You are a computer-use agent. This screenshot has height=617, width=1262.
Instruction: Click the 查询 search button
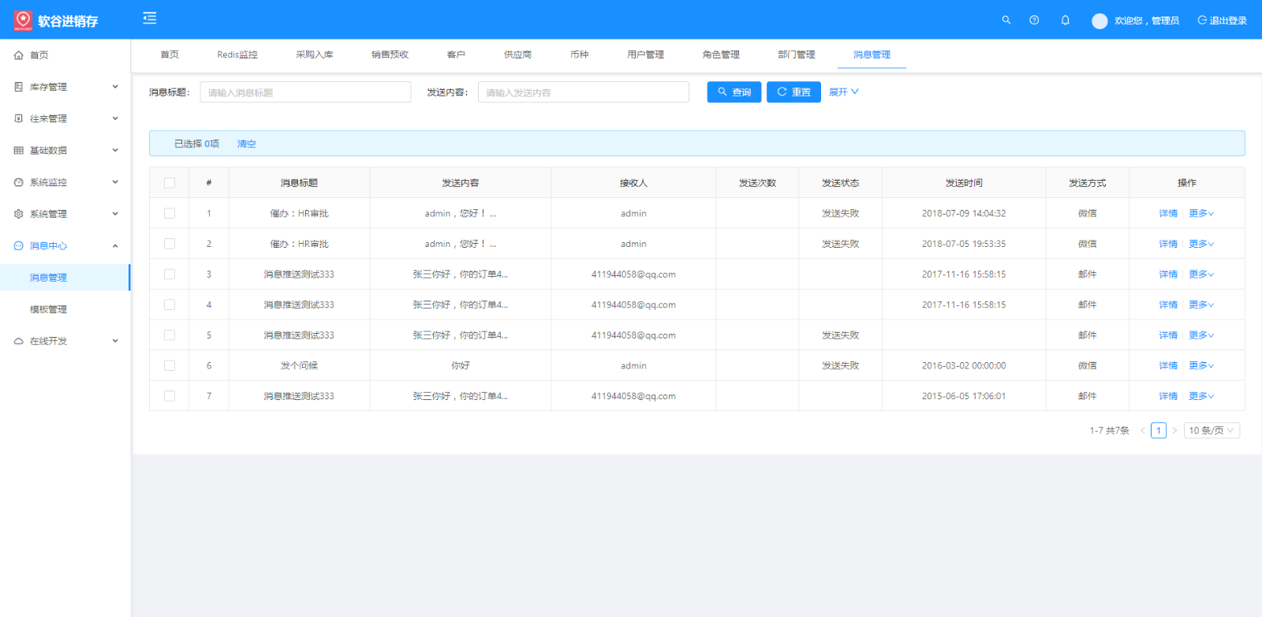(x=734, y=92)
